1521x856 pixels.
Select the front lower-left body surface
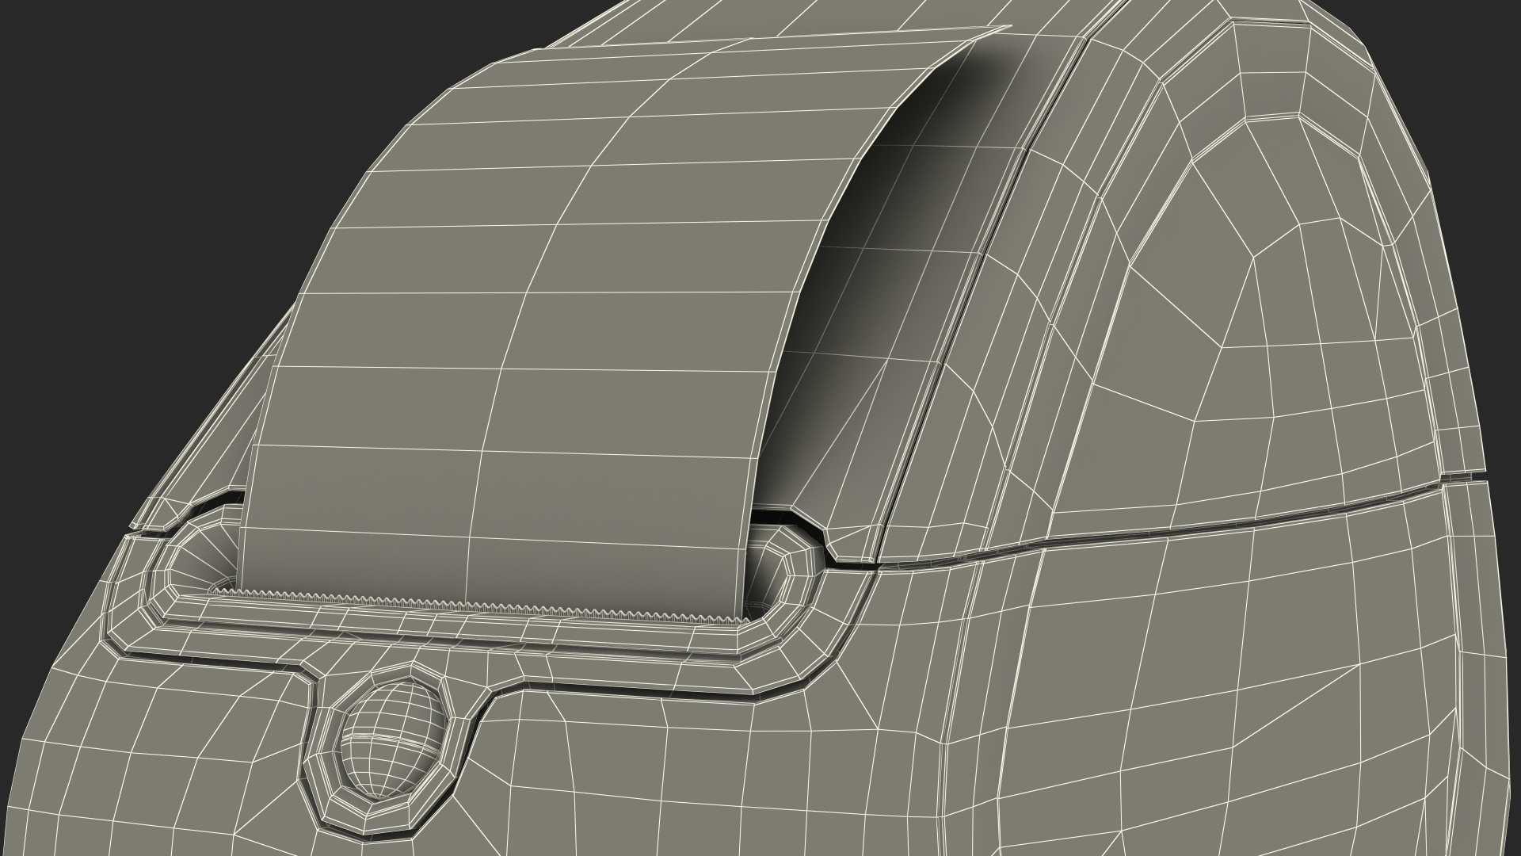coord(158,753)
